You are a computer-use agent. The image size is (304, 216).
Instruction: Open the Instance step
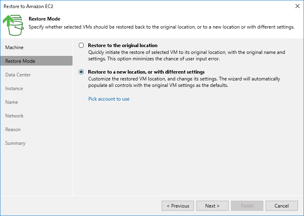14,88
